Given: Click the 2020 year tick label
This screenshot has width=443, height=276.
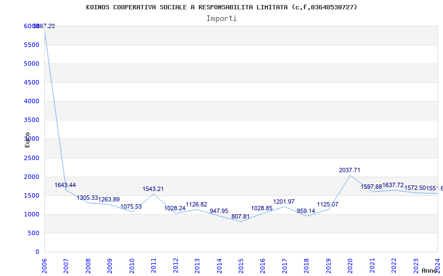Looking at the screenshot, I should click(351, 266).
